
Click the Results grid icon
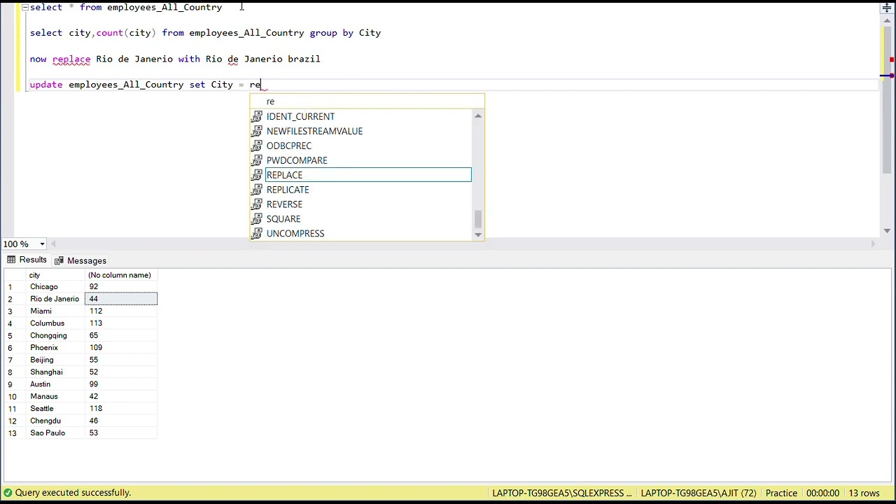11,260
